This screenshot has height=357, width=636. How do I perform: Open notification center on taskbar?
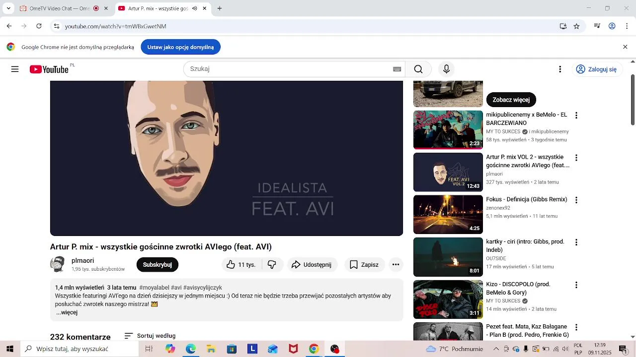622,349
